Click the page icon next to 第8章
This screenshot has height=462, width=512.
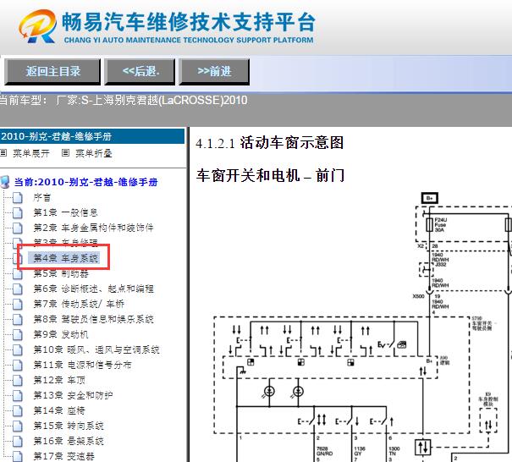(x=18, y=319)
